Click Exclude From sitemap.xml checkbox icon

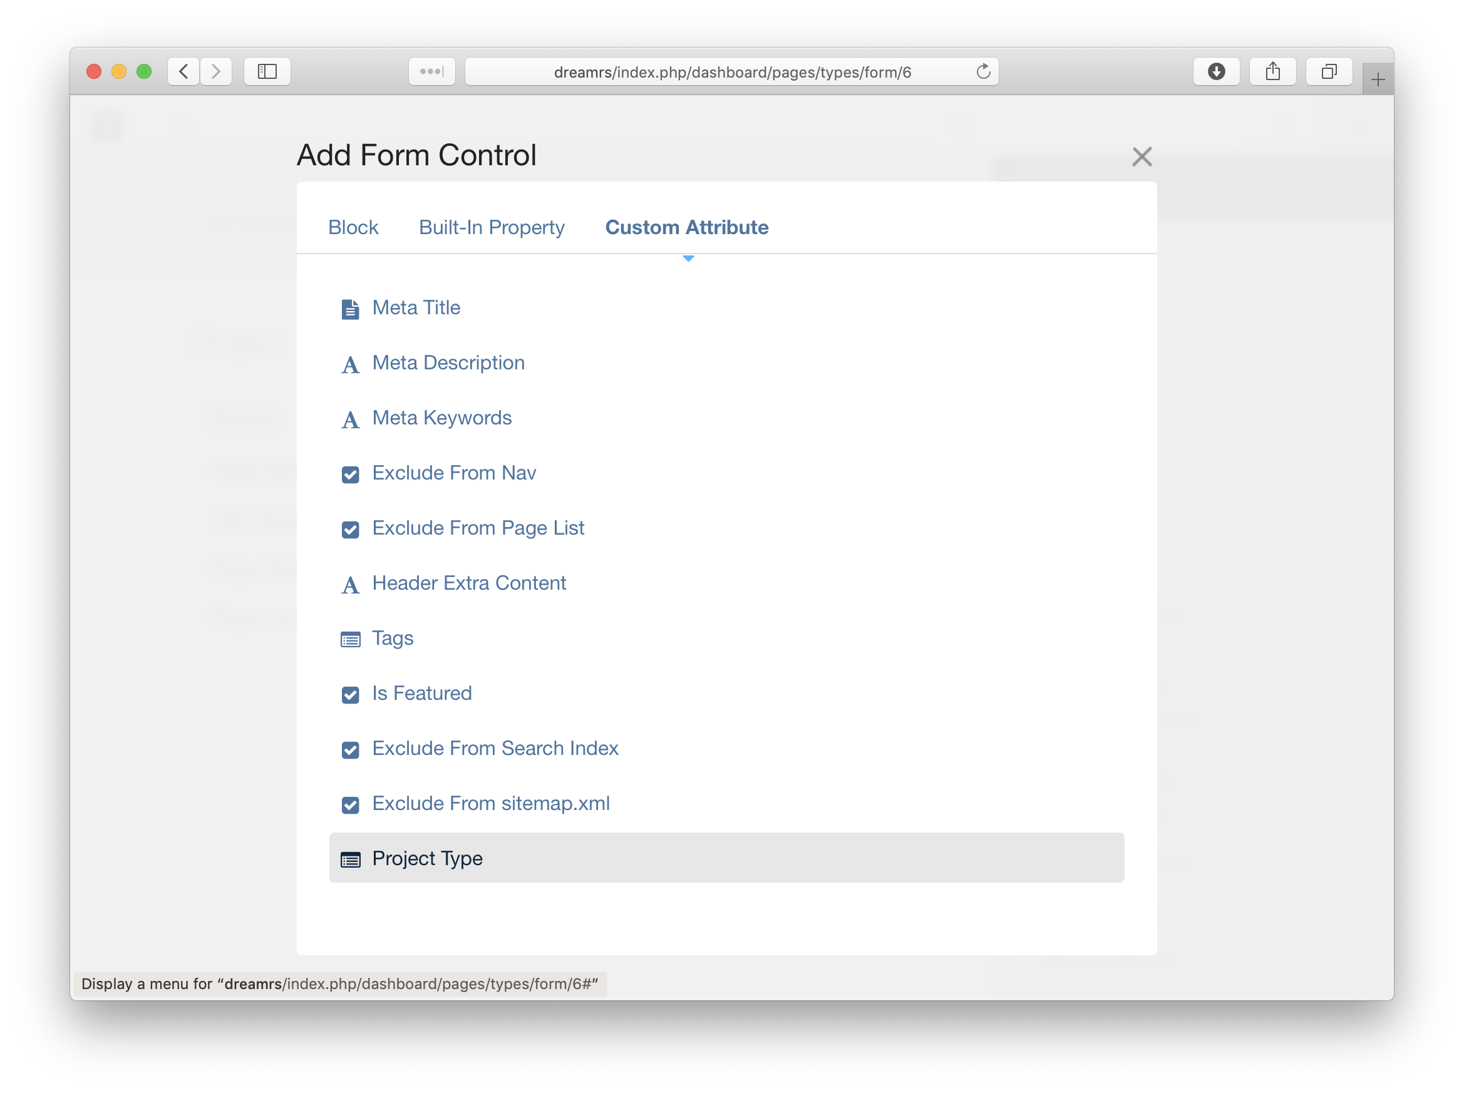[350, 804]
